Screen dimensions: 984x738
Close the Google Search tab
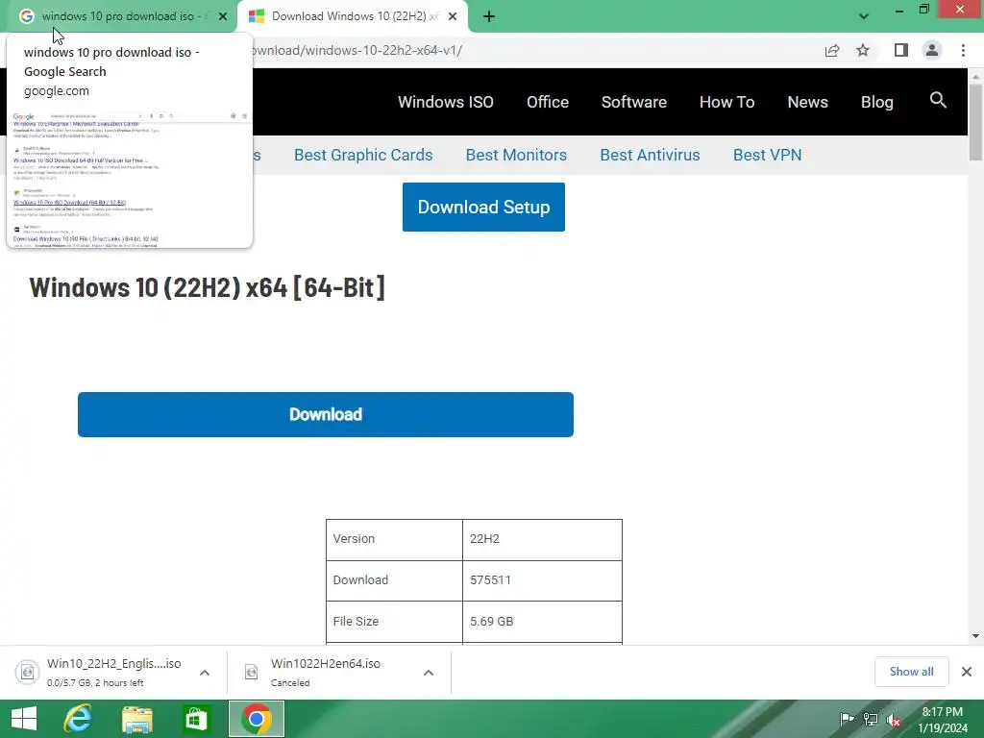coord(223,17)
